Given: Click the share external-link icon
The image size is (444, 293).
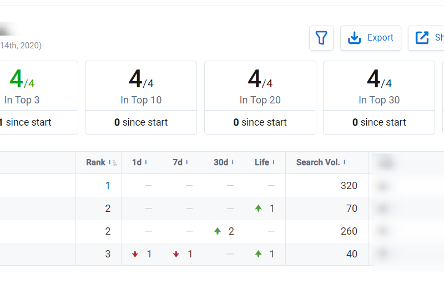Looking at the screenshot, I should 422,38.
